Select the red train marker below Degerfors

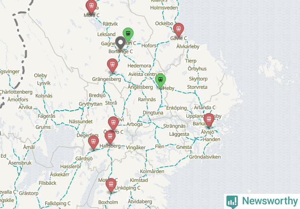(x=93, y=142)
